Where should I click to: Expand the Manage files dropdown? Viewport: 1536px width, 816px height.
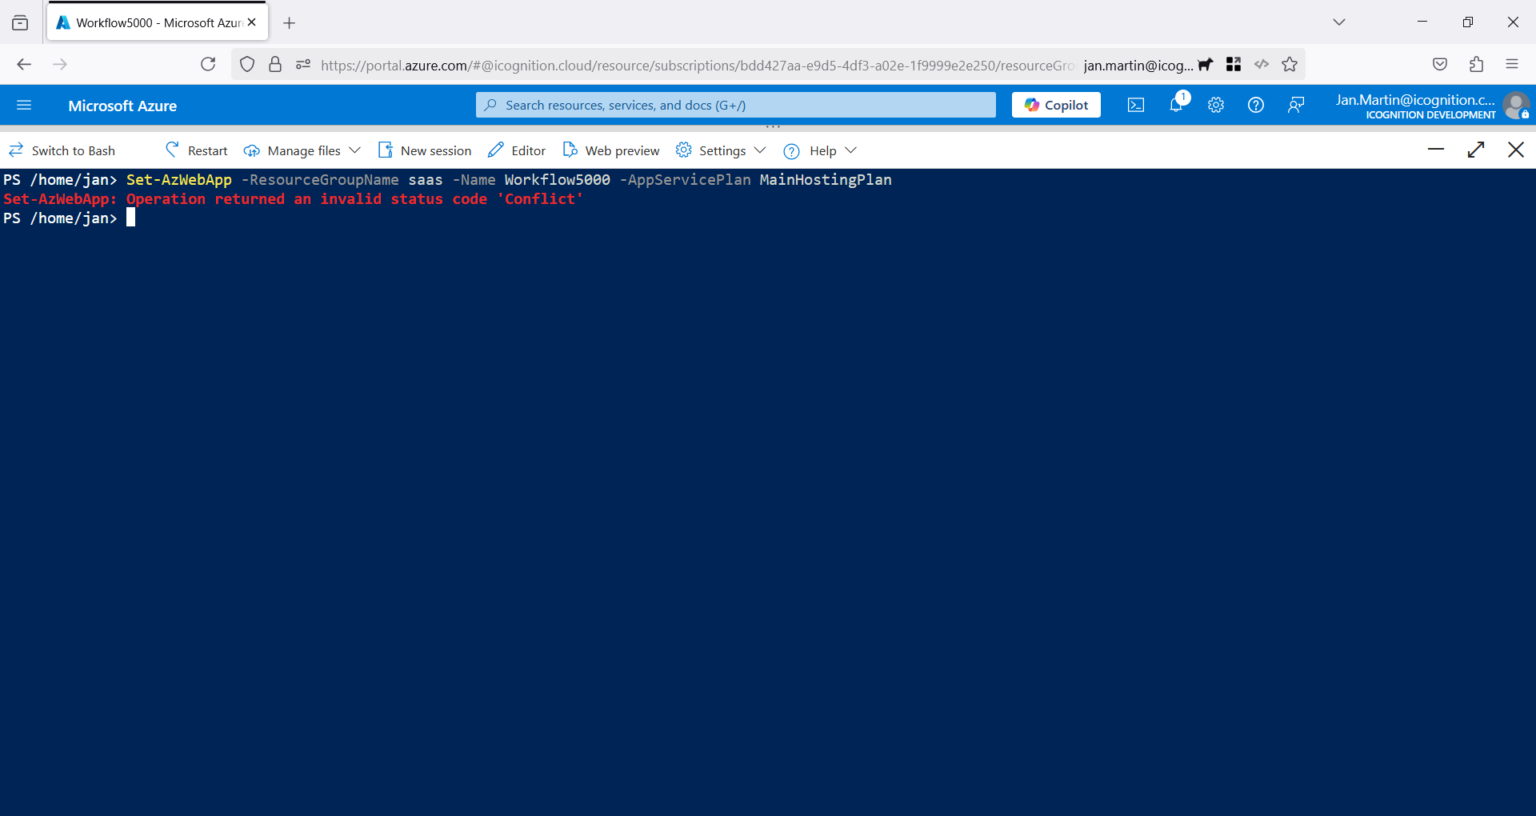coord(302,150)
